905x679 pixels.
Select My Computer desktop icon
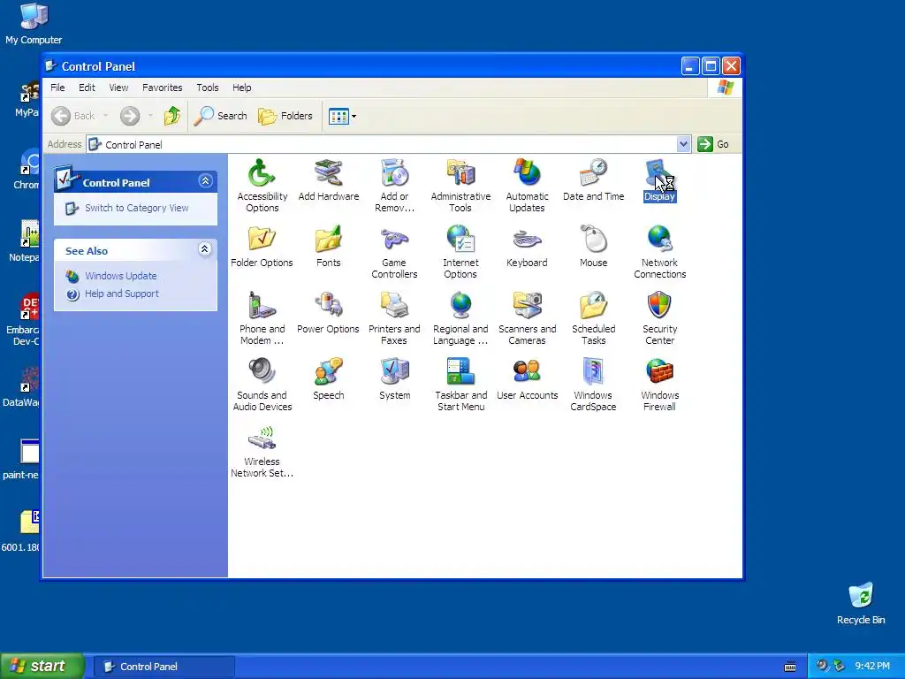click(x=34, y=24)
